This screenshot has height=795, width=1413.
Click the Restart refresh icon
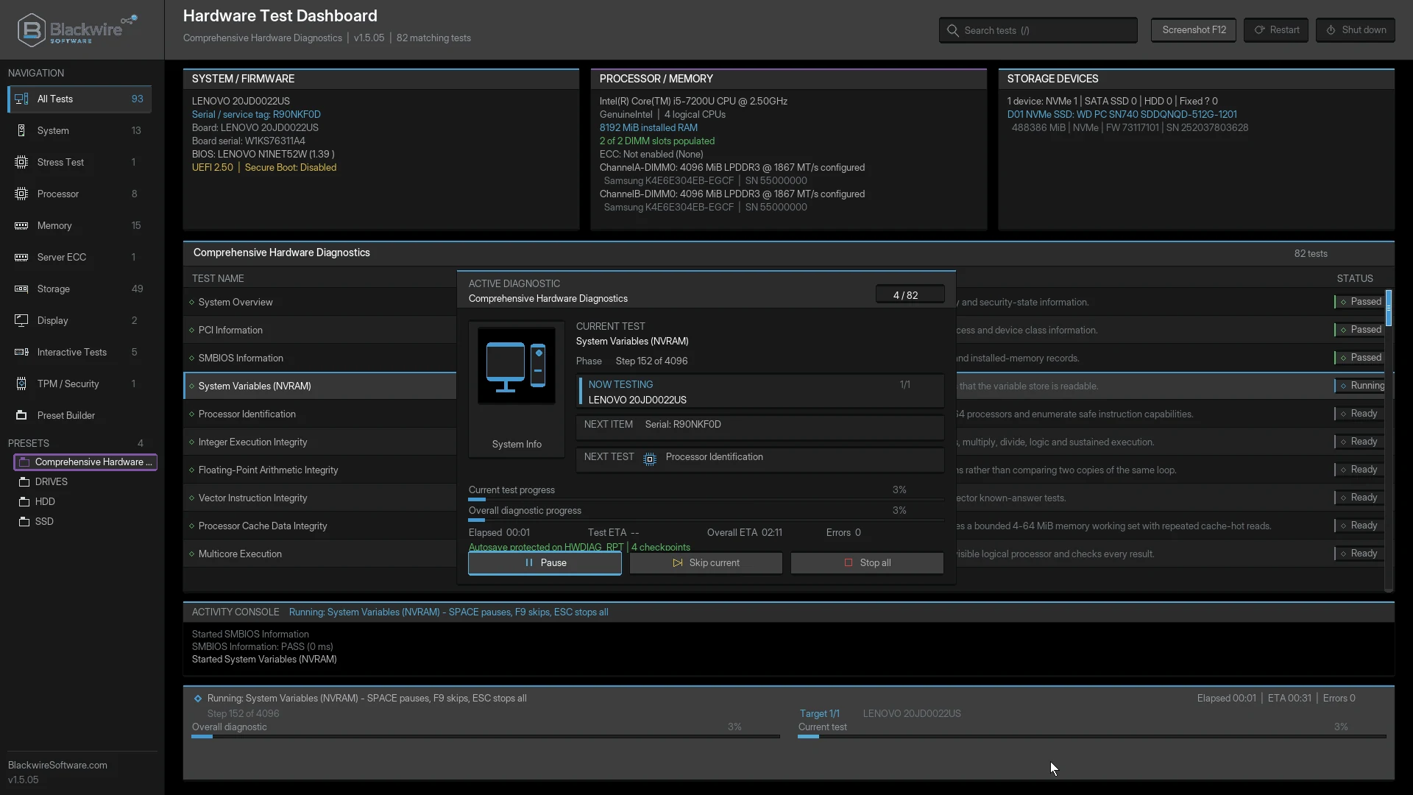pos(1260,30)
